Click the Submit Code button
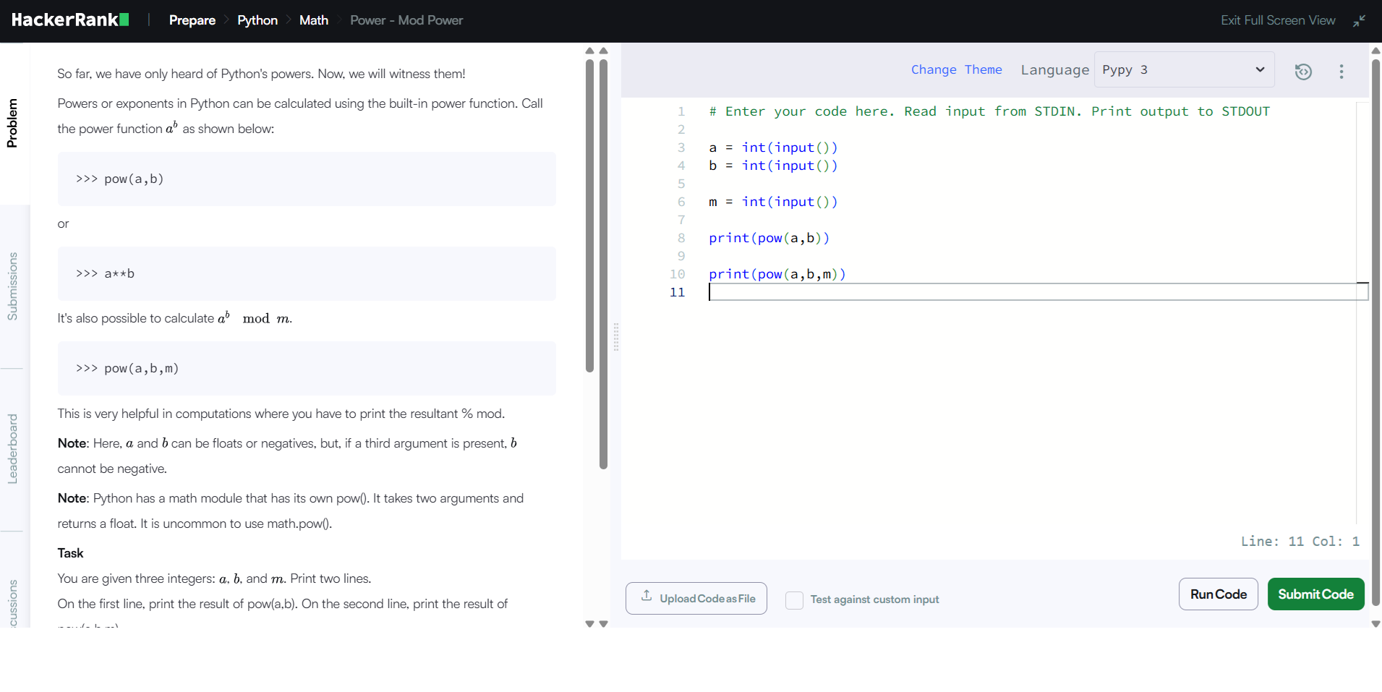 pyautogui.click(x=1315, y=594)
